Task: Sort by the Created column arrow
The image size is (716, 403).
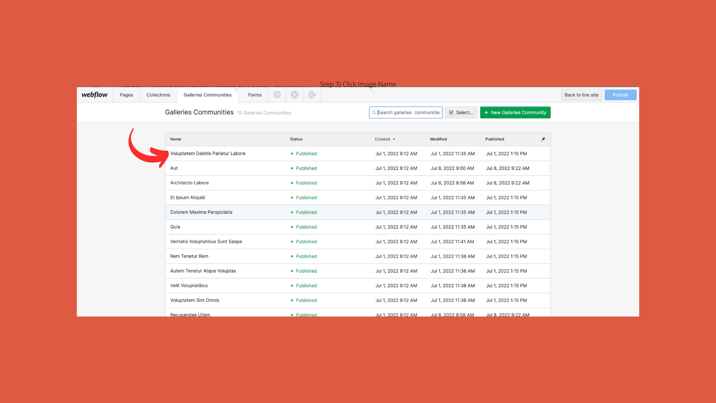Action: [x=394, y=139]
